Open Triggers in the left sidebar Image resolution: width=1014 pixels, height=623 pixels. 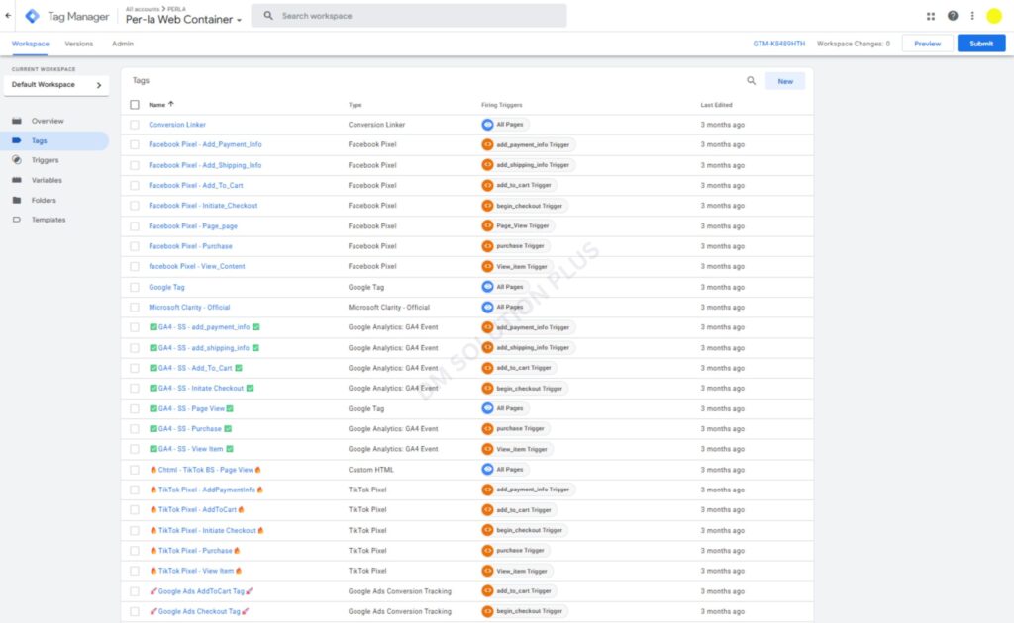(45, 160)
